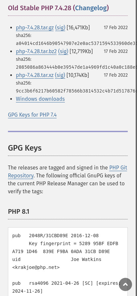Image resolution: width=137 pixels, height=296 pixels.
Task: Click the GPG Keys section heading
Action: [25, 148]
